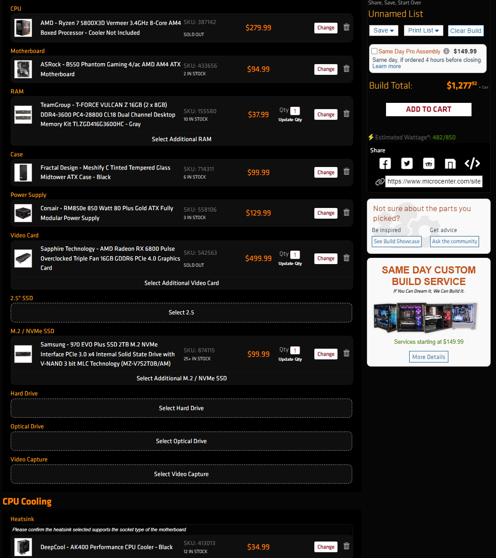Update Qty for the RAM kit
The image size is (496, 558).
tap(290, 120)
